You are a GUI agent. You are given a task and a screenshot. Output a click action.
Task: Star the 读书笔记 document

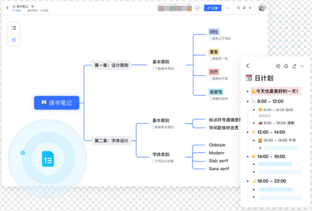click(33, 6)
